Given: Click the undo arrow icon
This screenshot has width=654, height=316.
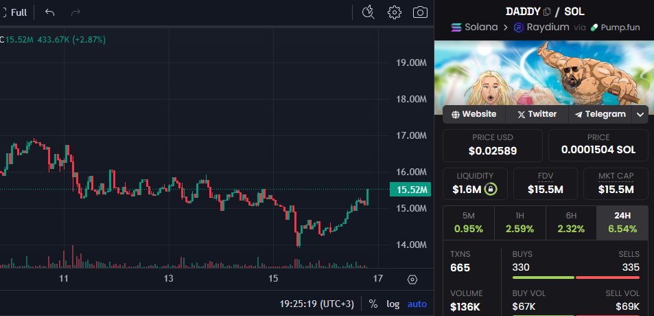Looking at the screenshot, I should click(49, 12).
